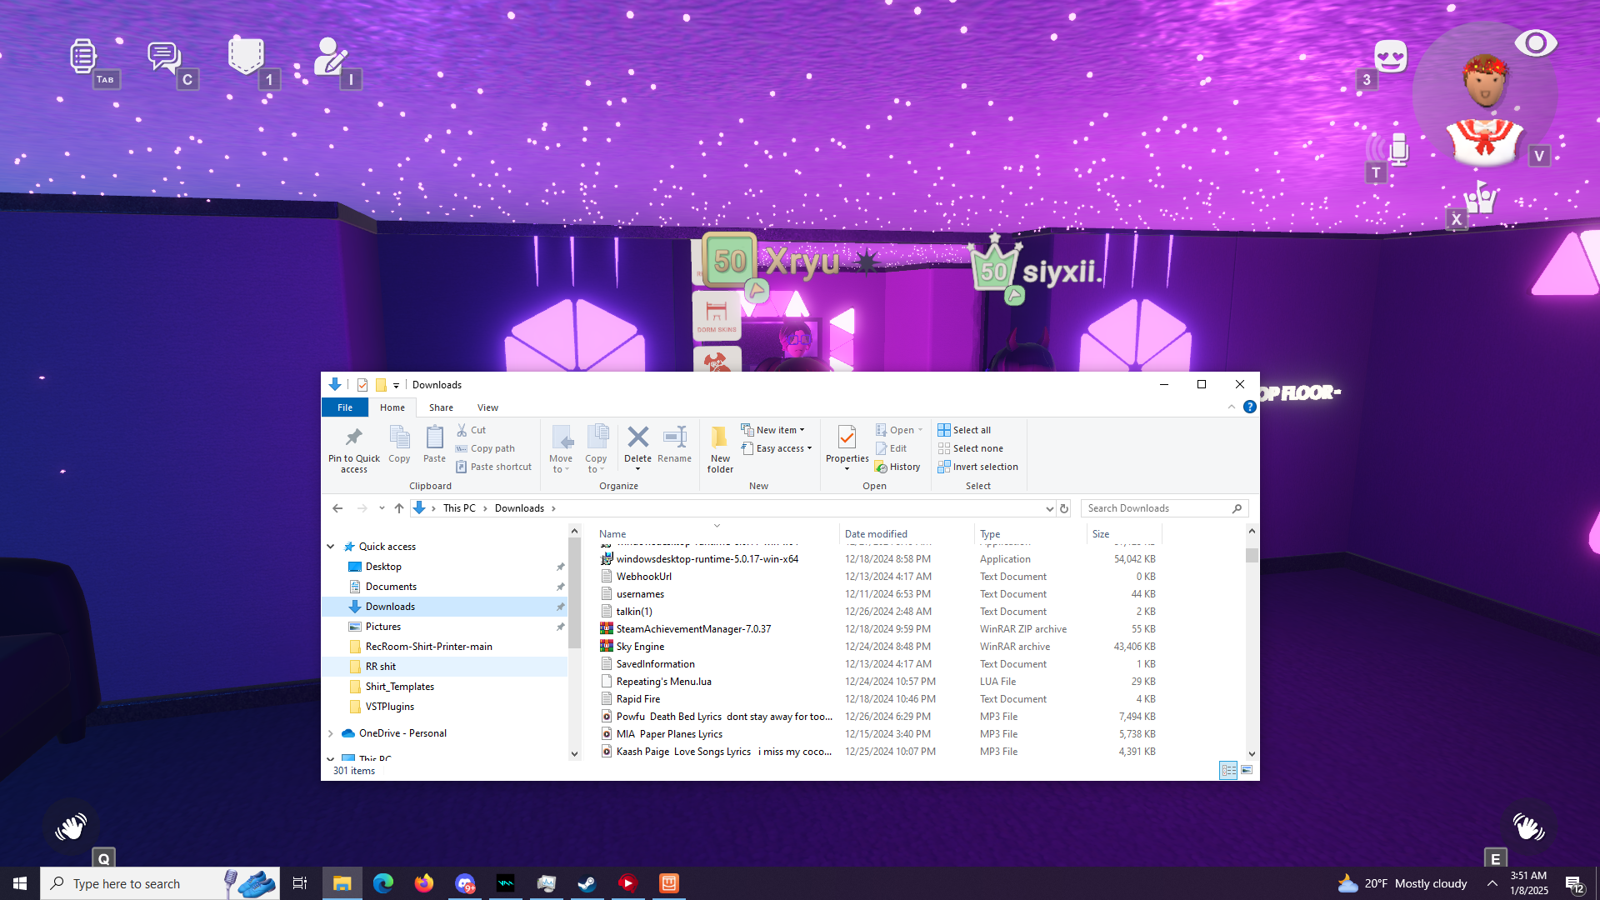Click the Rename icon in ribbon

674,438
